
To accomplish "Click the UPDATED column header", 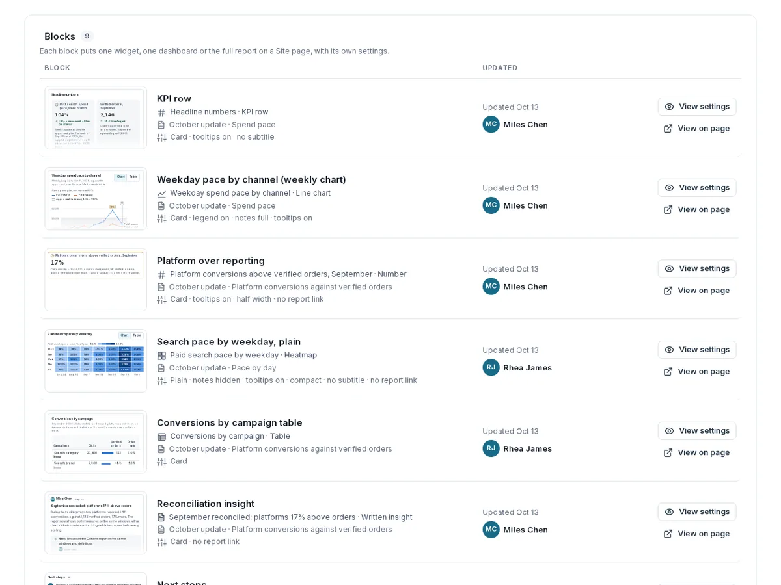I will click(x=500, y=68).
